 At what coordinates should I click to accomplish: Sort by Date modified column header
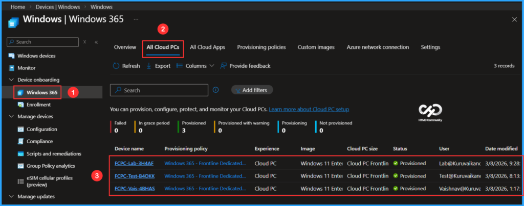(x=501, y=149)
